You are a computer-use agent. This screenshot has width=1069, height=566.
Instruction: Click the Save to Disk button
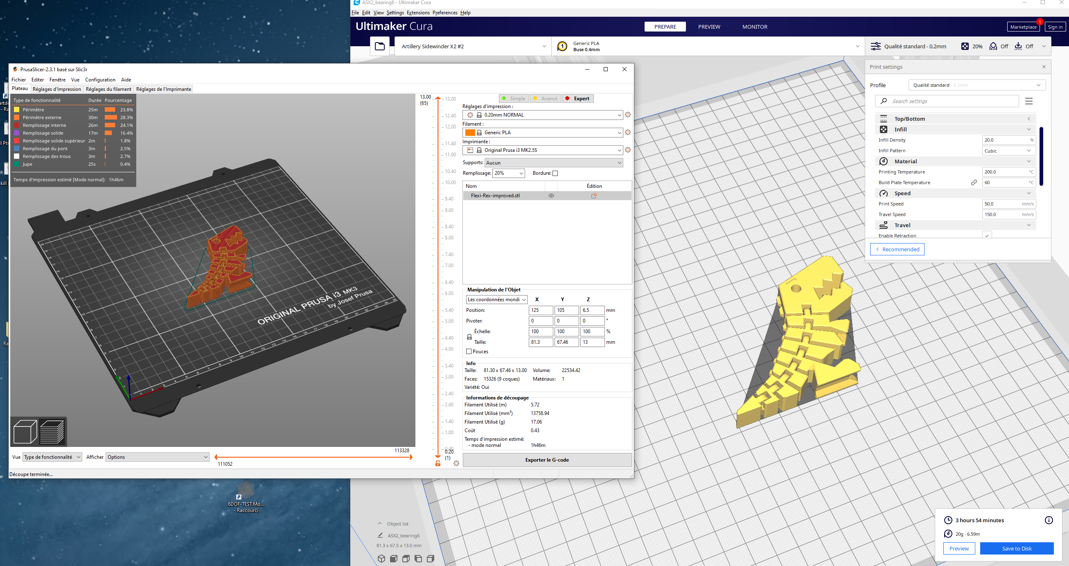[x=1016, y=548]
